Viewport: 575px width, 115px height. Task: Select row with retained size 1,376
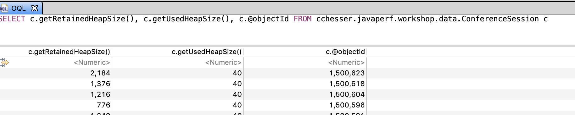click(x=287, y=84)
